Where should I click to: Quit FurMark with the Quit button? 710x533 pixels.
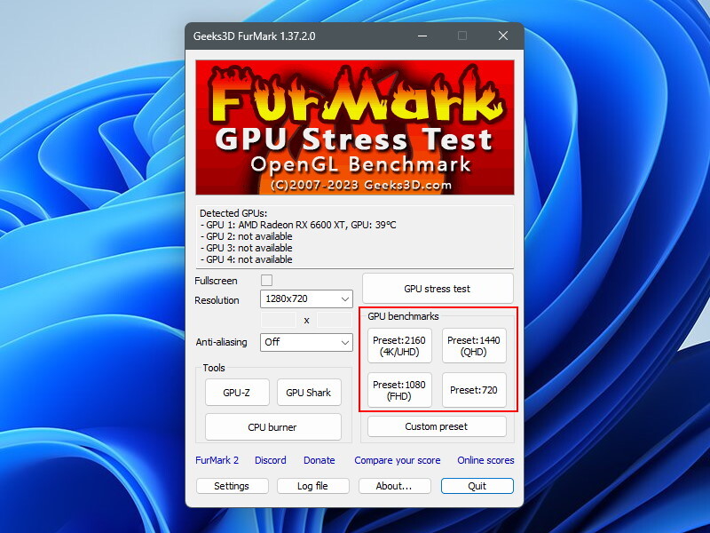pyautogui.click(x=477, y=486)
